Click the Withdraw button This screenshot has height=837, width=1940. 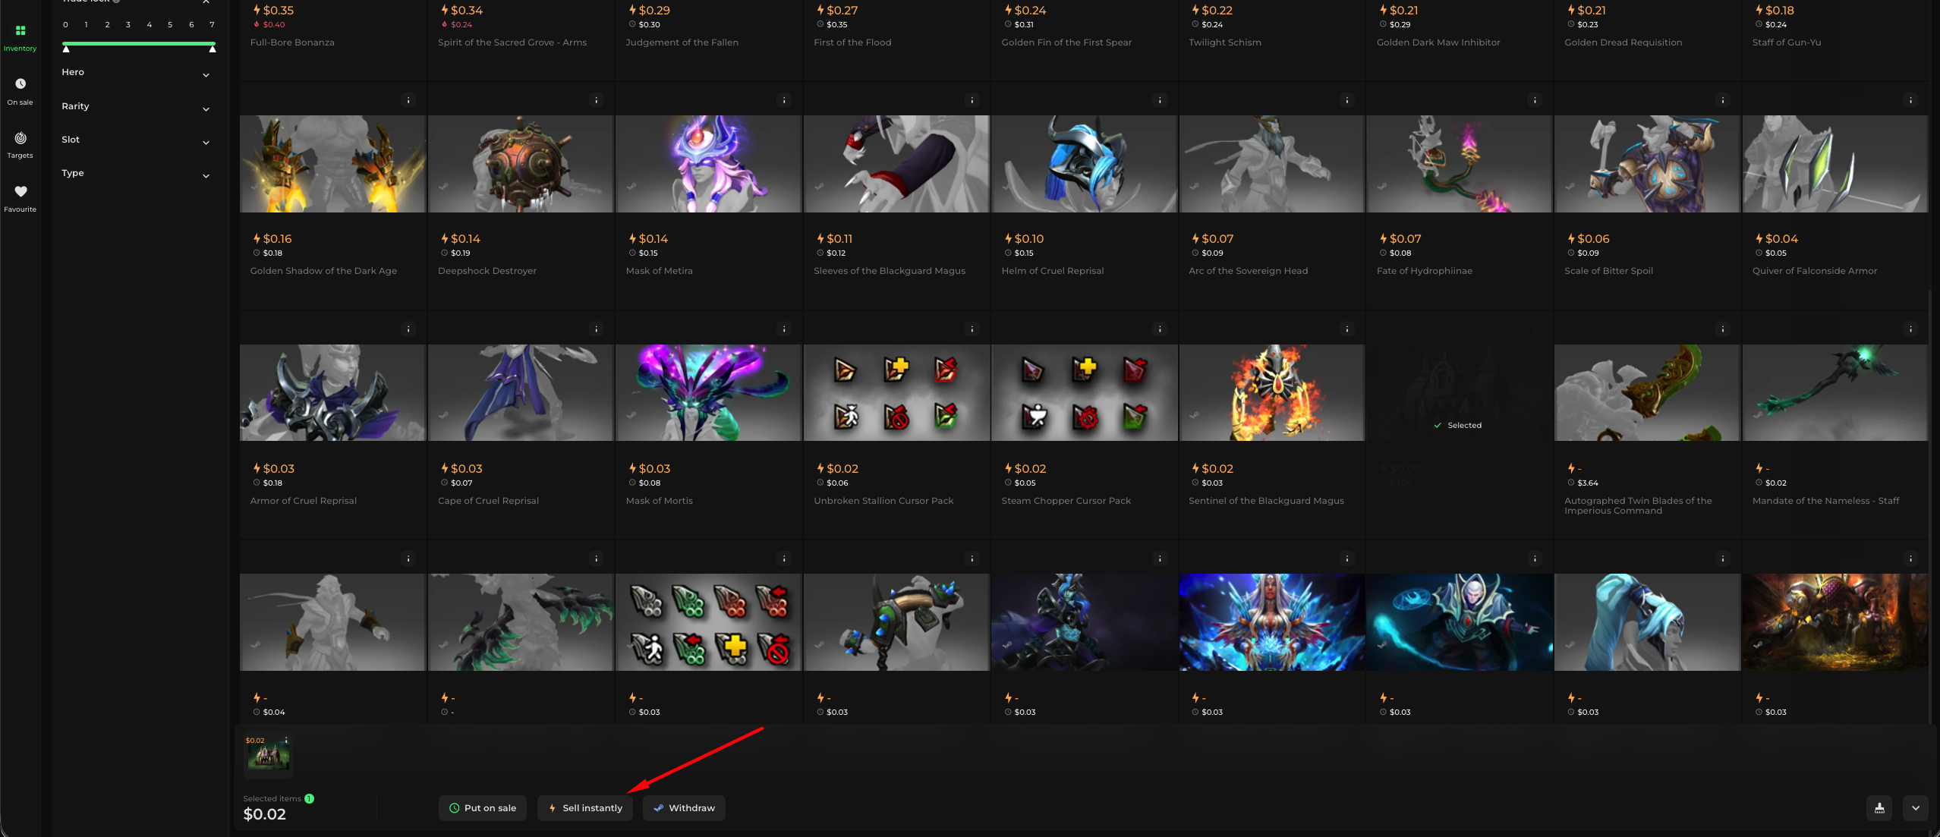[x=684, y=808]
